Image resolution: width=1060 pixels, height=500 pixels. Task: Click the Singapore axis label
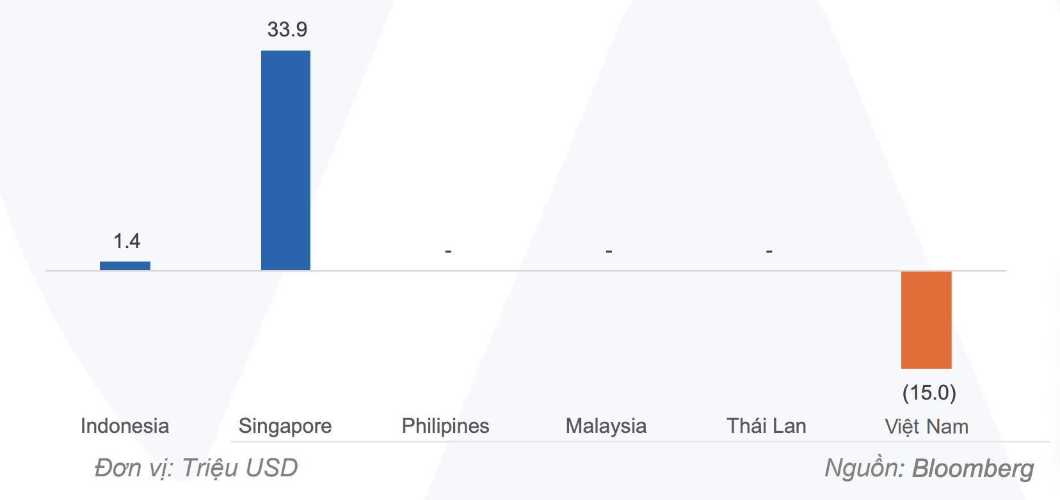[285, 426]
